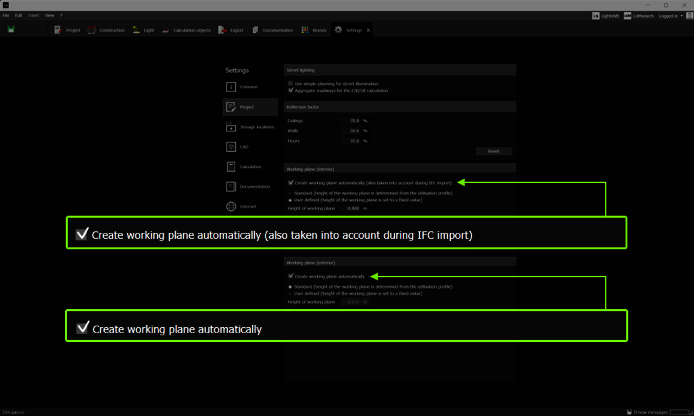Click the user profile avatar
694x416 pixels.
click(690, 16)
